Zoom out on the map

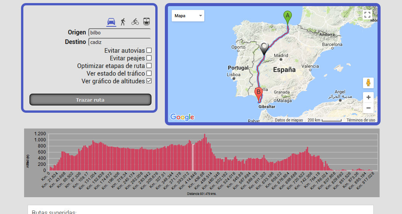368,108
